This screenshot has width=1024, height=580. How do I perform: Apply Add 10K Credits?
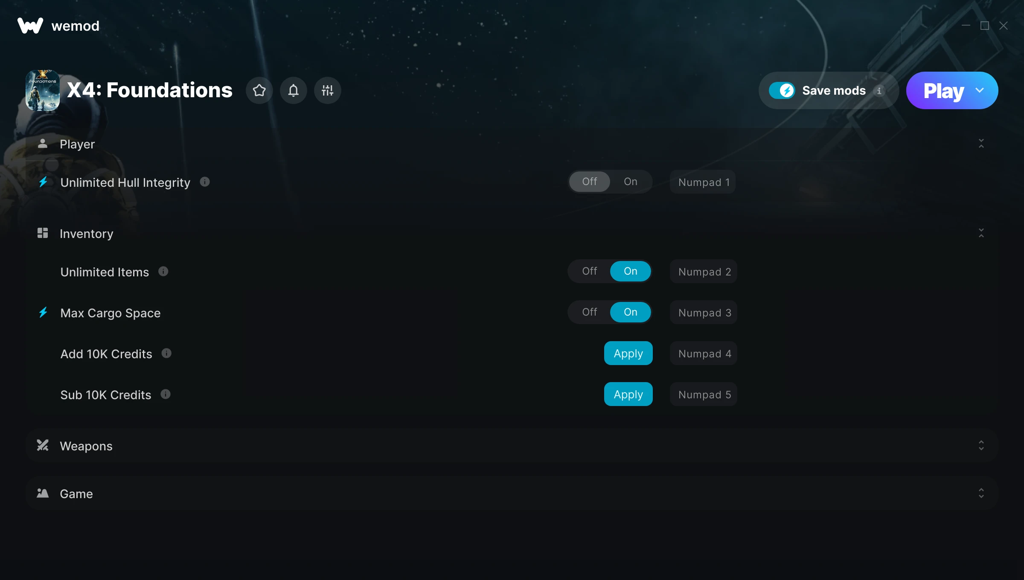(628, 354)
